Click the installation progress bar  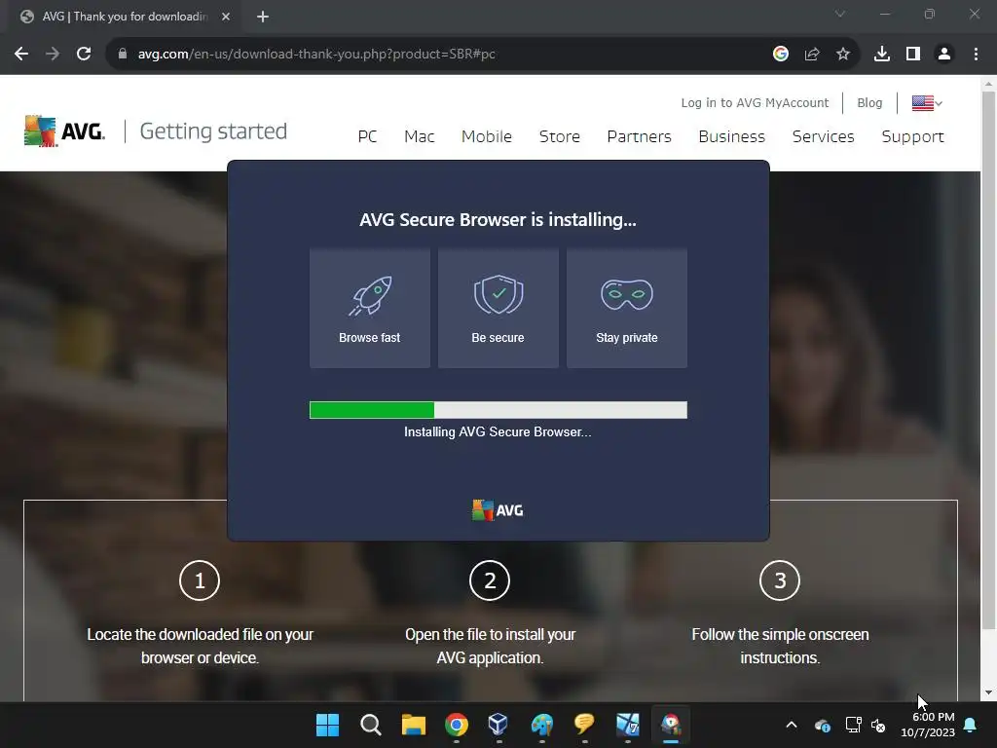tap(498, 410)
